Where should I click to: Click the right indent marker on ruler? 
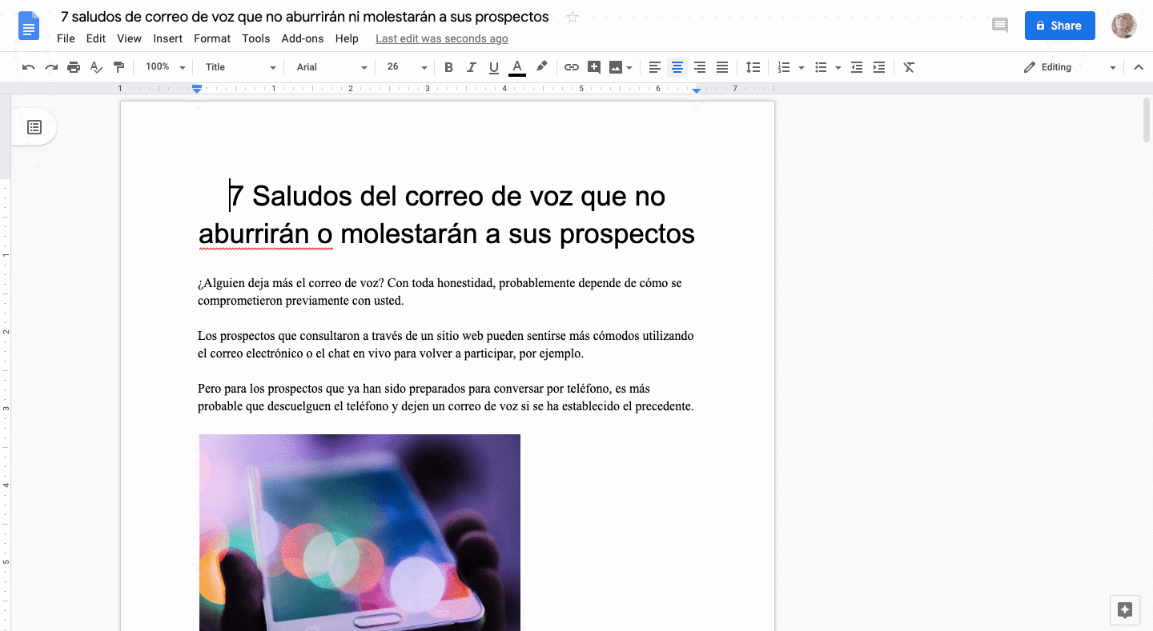click(x=697, y=90)
